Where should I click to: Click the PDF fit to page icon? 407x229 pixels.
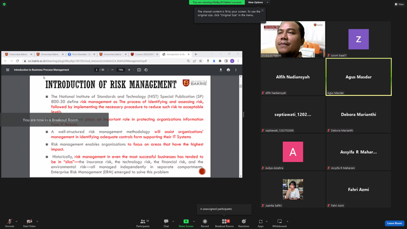tap(139, 70)
